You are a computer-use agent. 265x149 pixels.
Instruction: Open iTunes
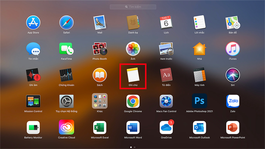(233, 49)
